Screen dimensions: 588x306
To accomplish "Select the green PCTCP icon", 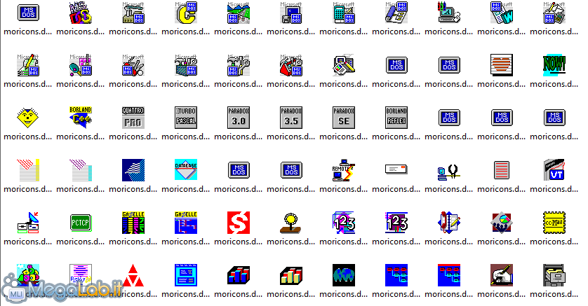I will coord(81,223).
